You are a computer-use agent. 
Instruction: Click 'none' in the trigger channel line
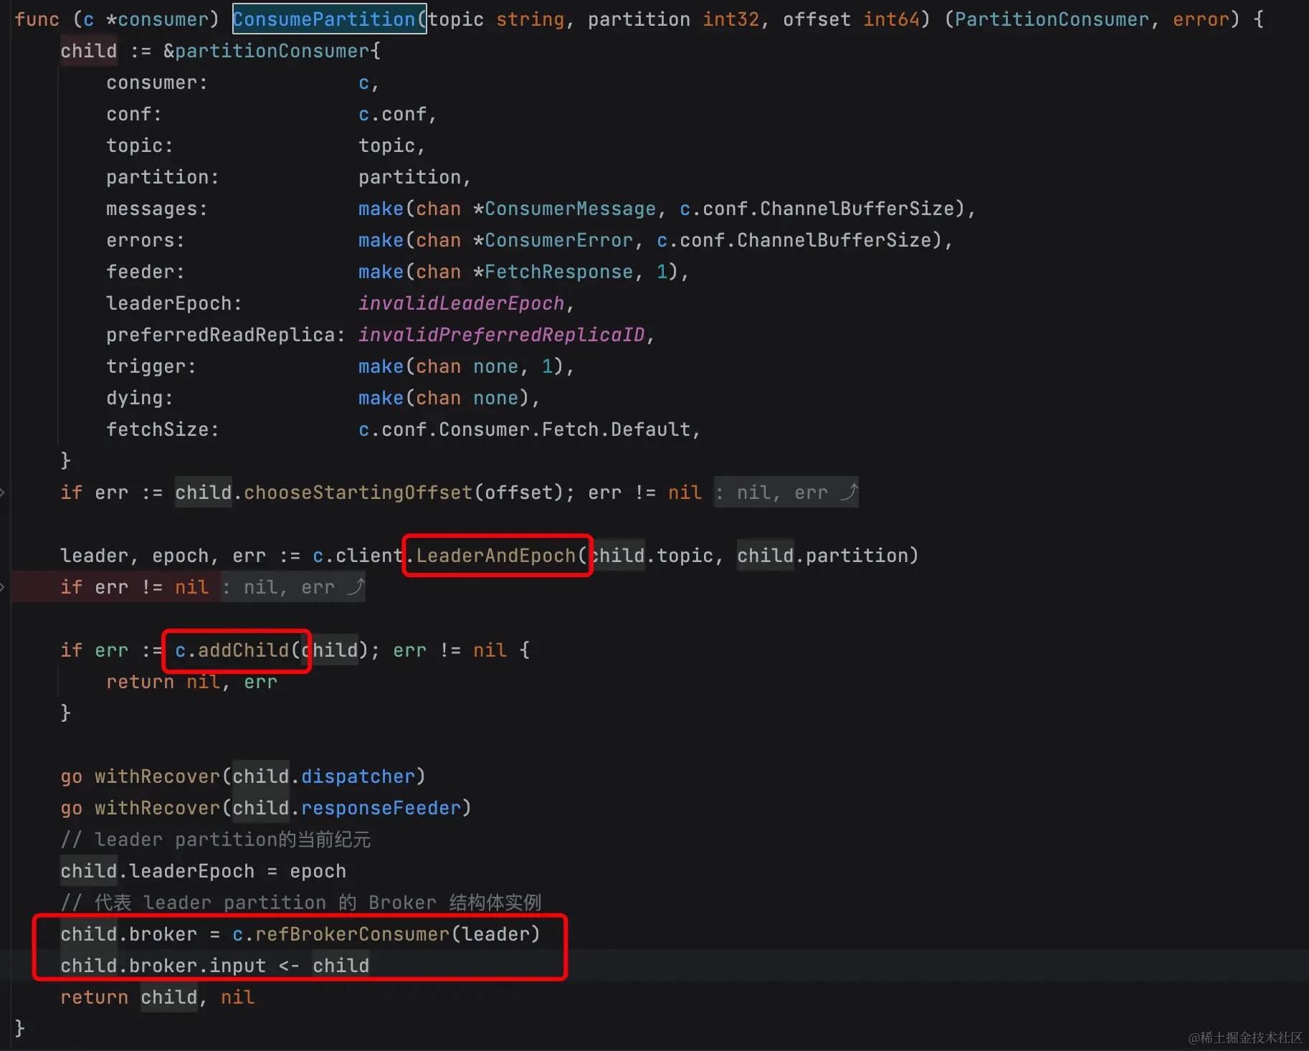(495, 366)
